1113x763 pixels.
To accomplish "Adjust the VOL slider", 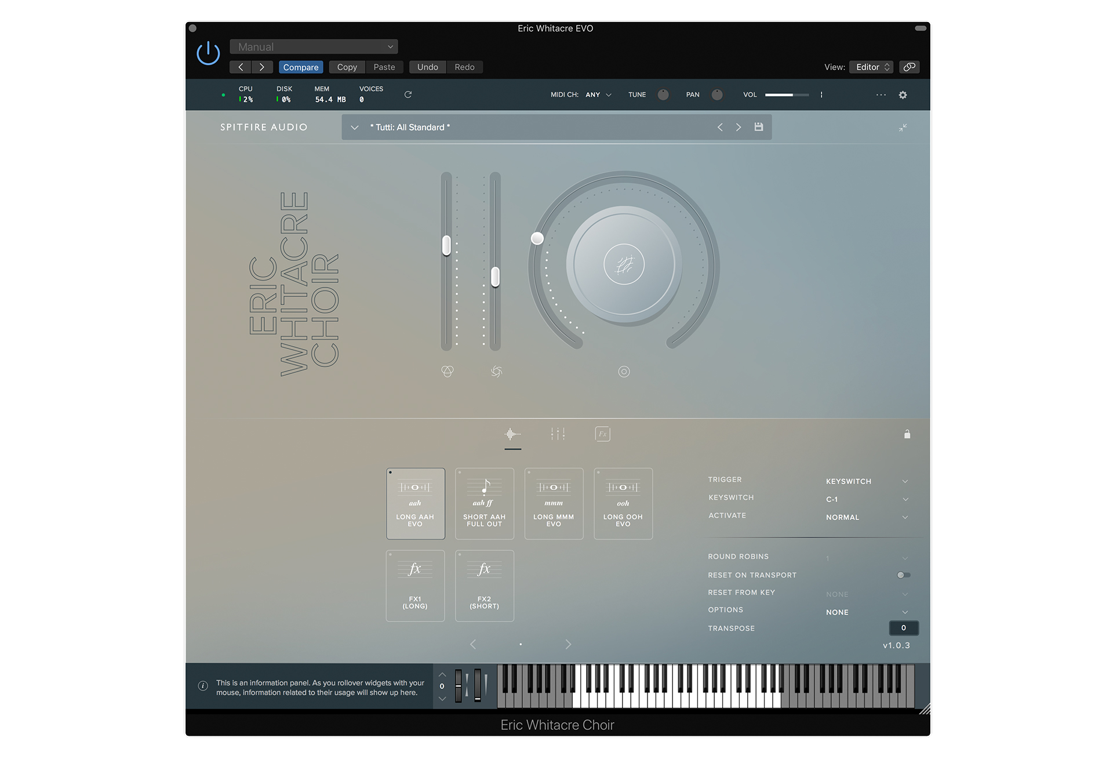I will coord(787,95).
